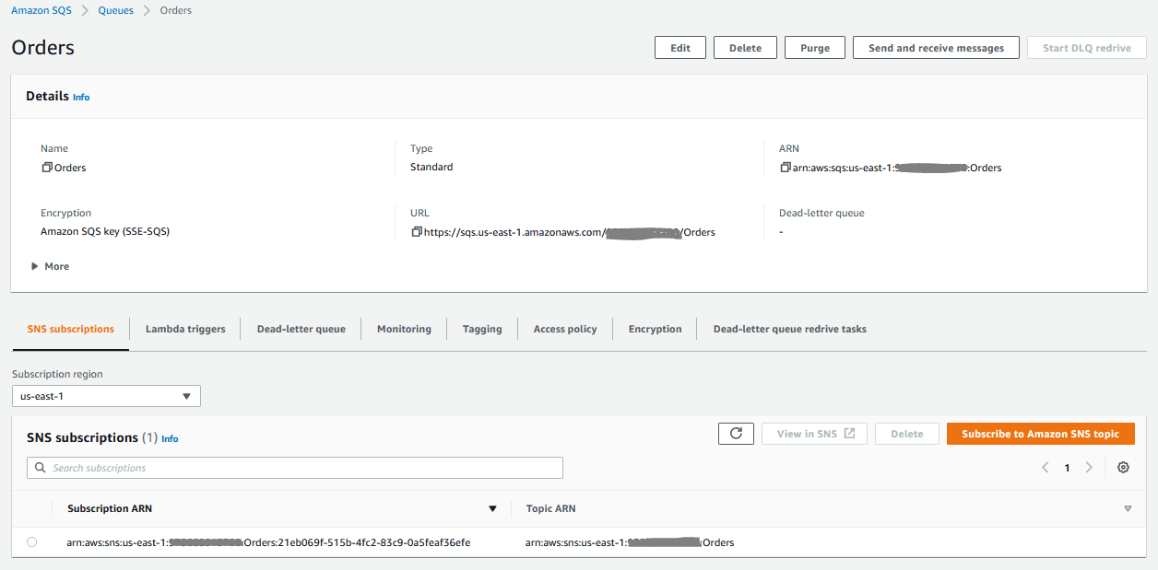Open the Lambda triggers tab
This screenshot has width=1158, height=570.
[185, 329]
